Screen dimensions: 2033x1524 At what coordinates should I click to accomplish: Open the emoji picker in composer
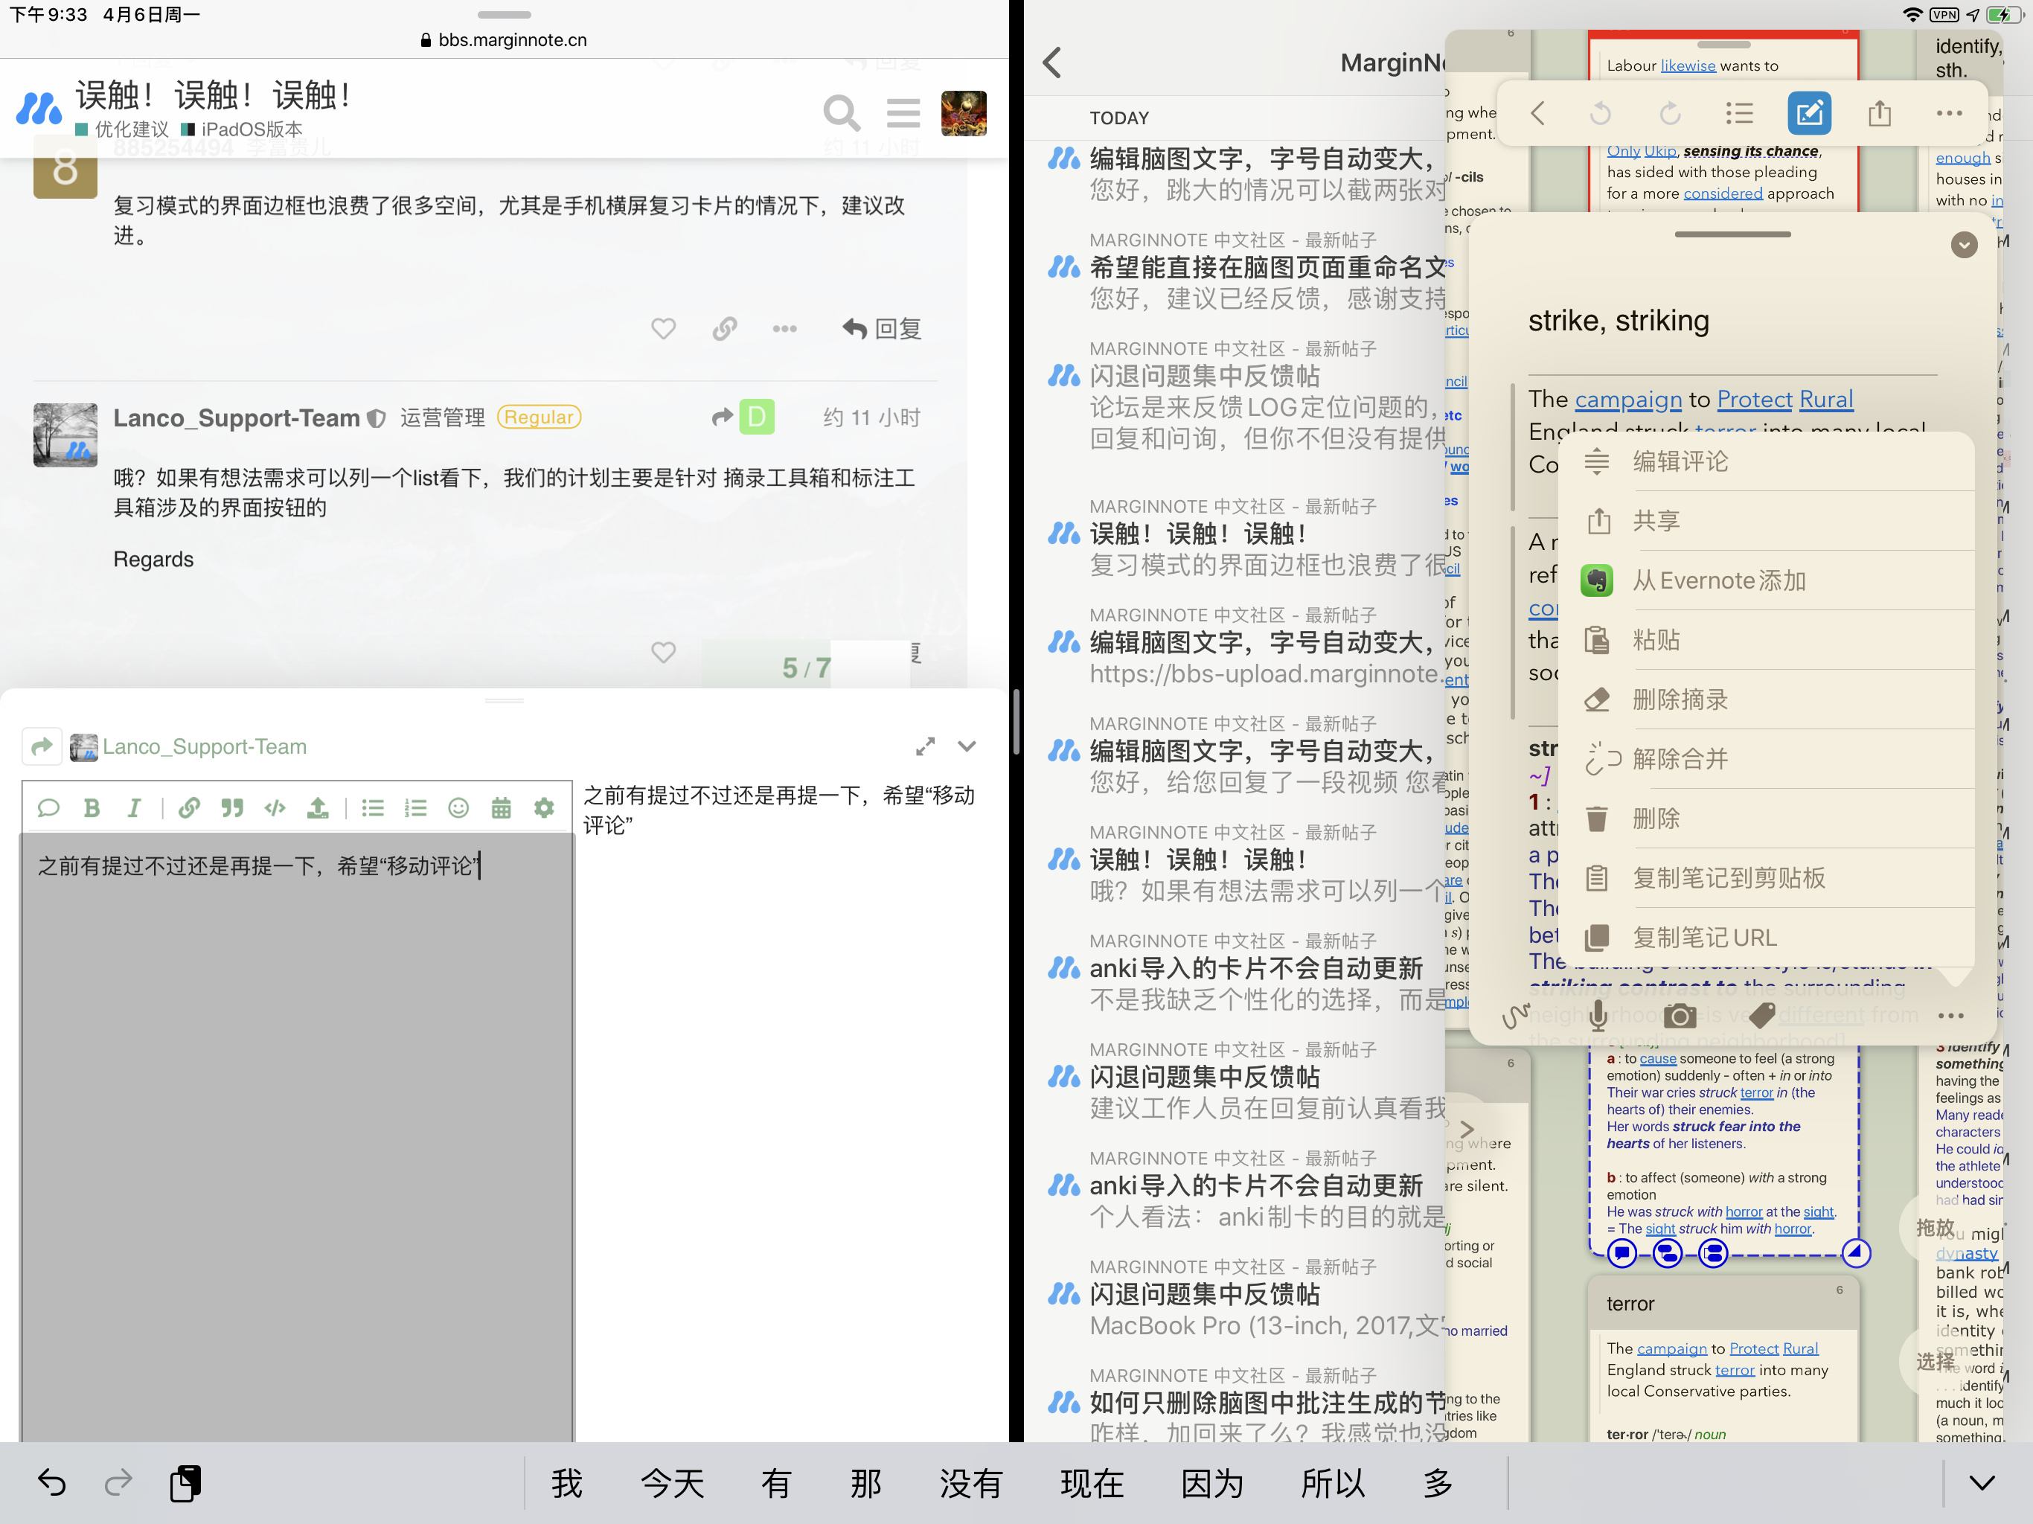point(458,808)
